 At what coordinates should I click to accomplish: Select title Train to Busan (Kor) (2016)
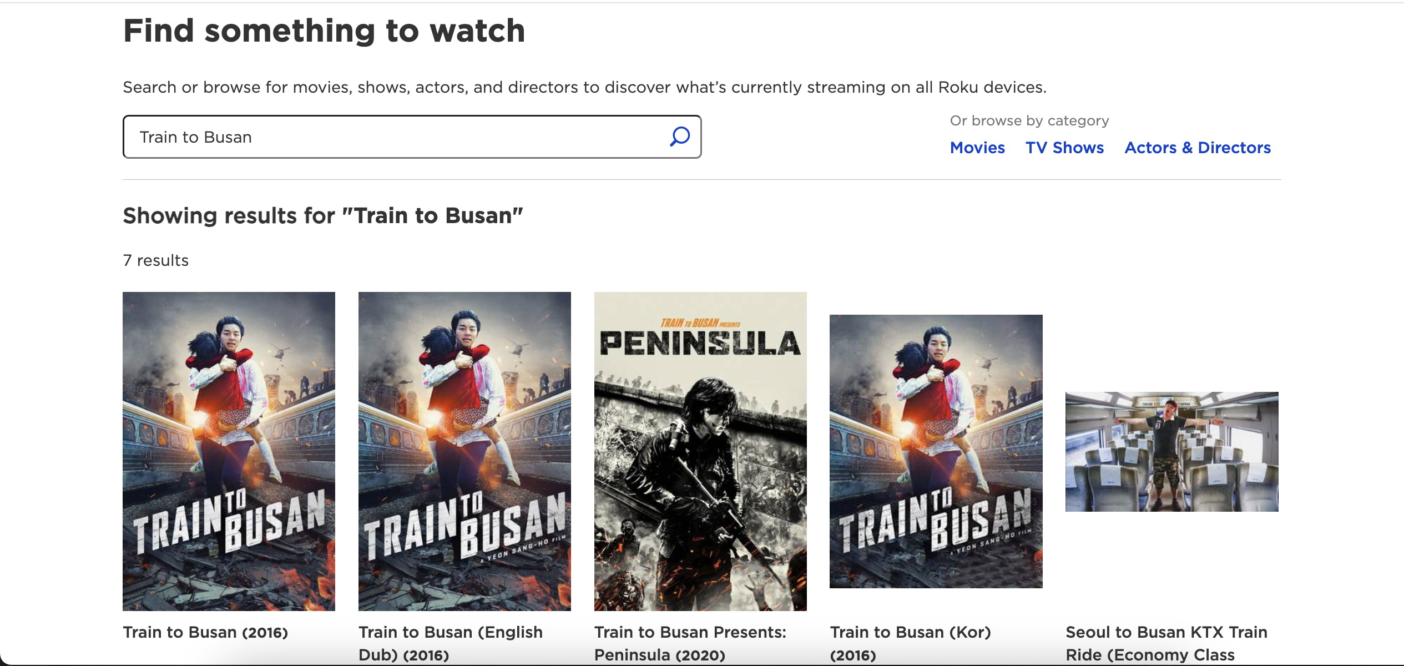click(x=910, y=643)
